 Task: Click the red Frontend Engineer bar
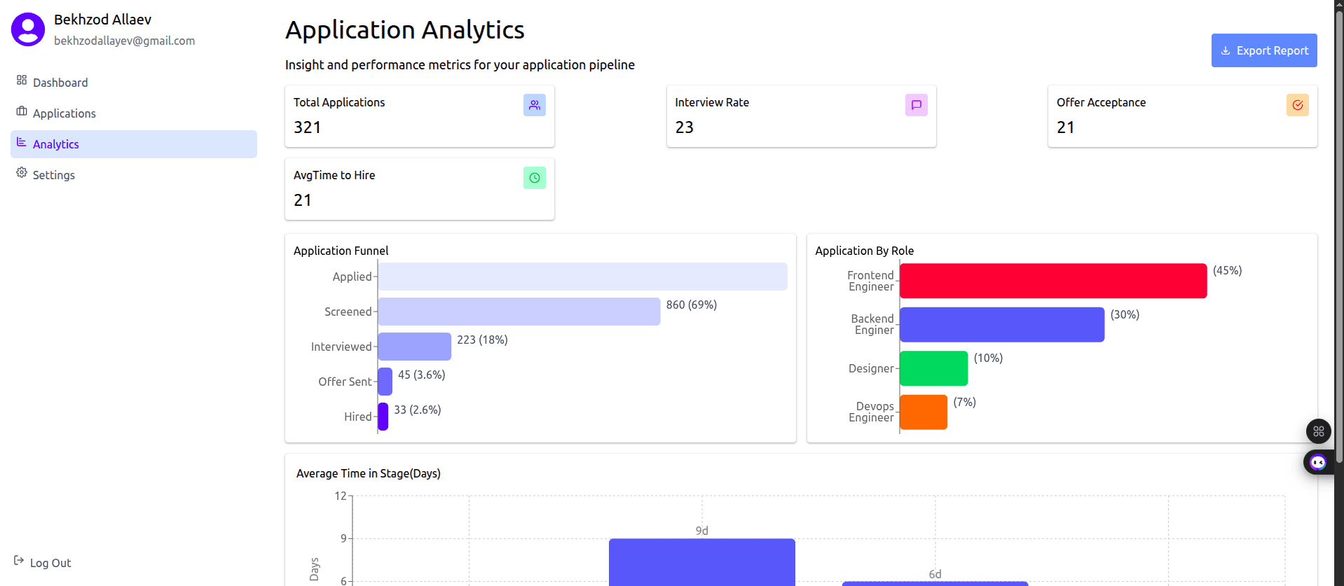[x=1053, y=281]
